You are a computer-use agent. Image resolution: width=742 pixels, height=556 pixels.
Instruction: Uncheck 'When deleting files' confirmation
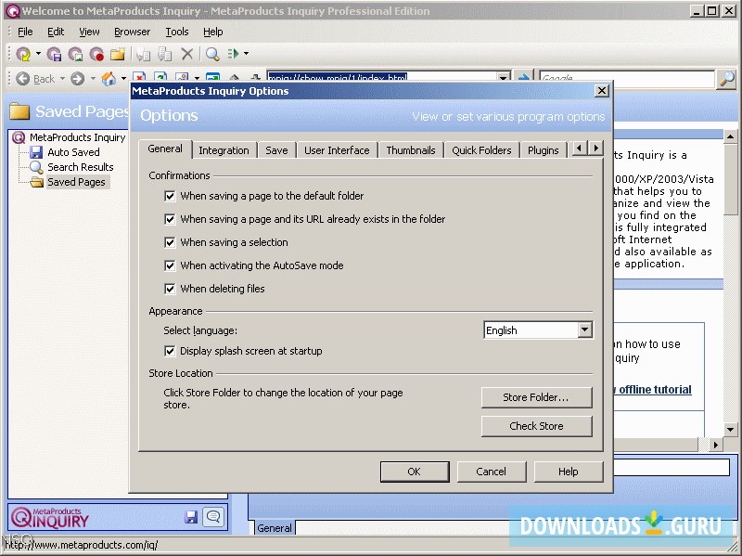(x=170, y=288)
